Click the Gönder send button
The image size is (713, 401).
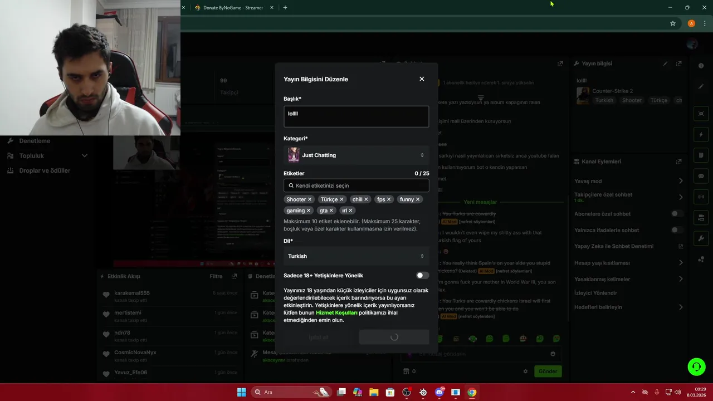pos(548,371)
